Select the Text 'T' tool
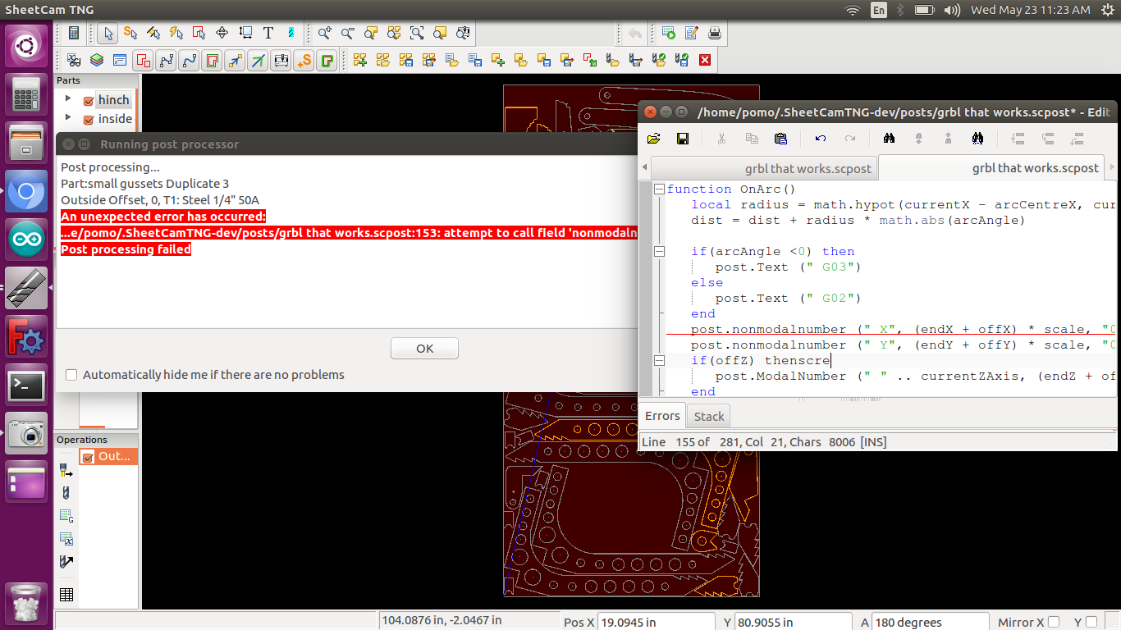The width and height of the screenshot is (1121, 630). click(268, 33)
